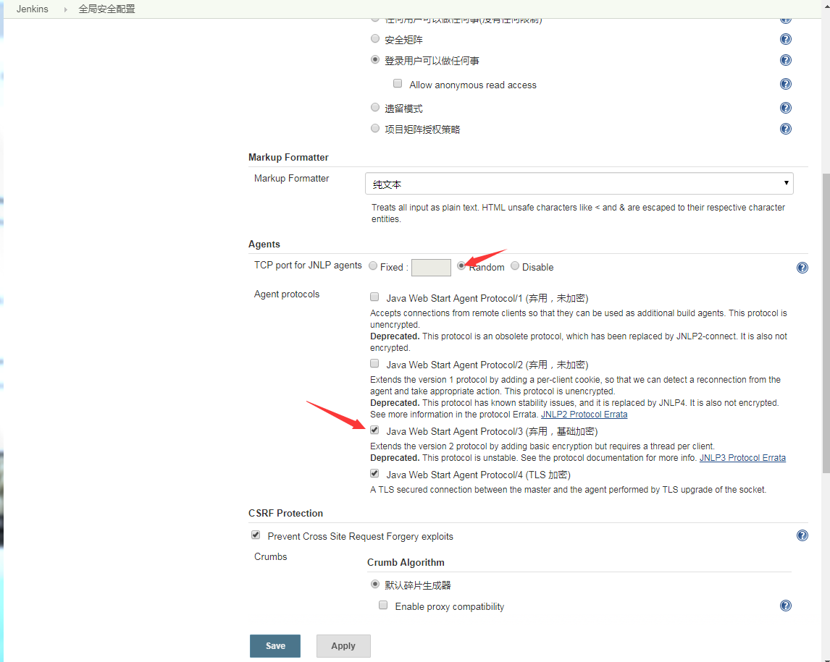Show help for 遗留模式 option
The height and width of the screenshot is (662, 830).
(x=786, y=109)
